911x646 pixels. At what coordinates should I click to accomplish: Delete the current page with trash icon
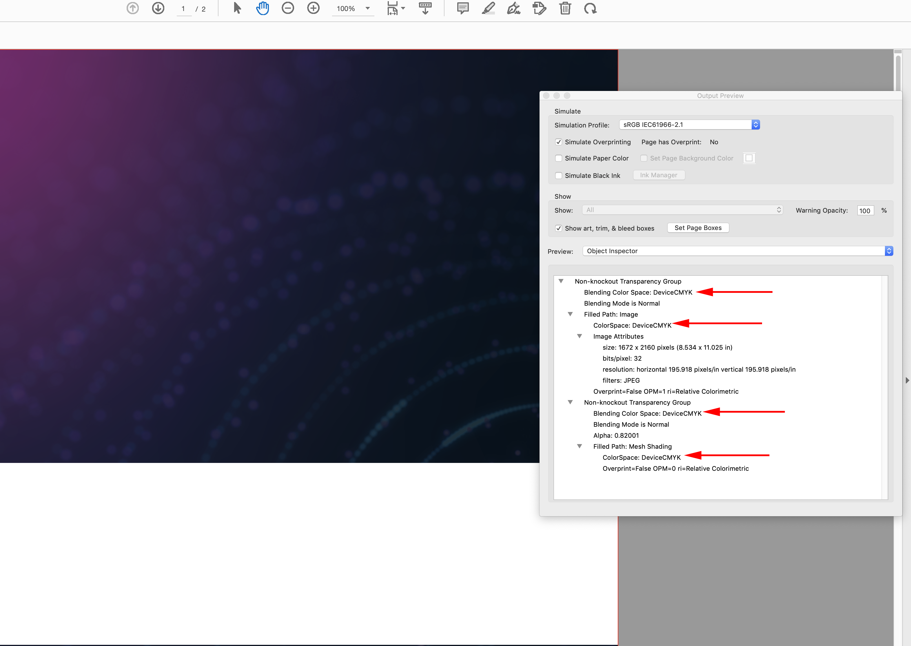coord(565,8)
